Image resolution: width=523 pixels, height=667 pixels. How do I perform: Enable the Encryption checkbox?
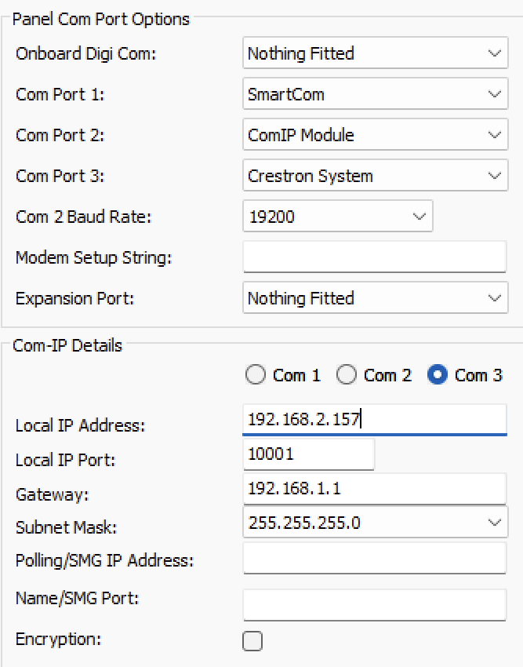click(x=252, y=641)
